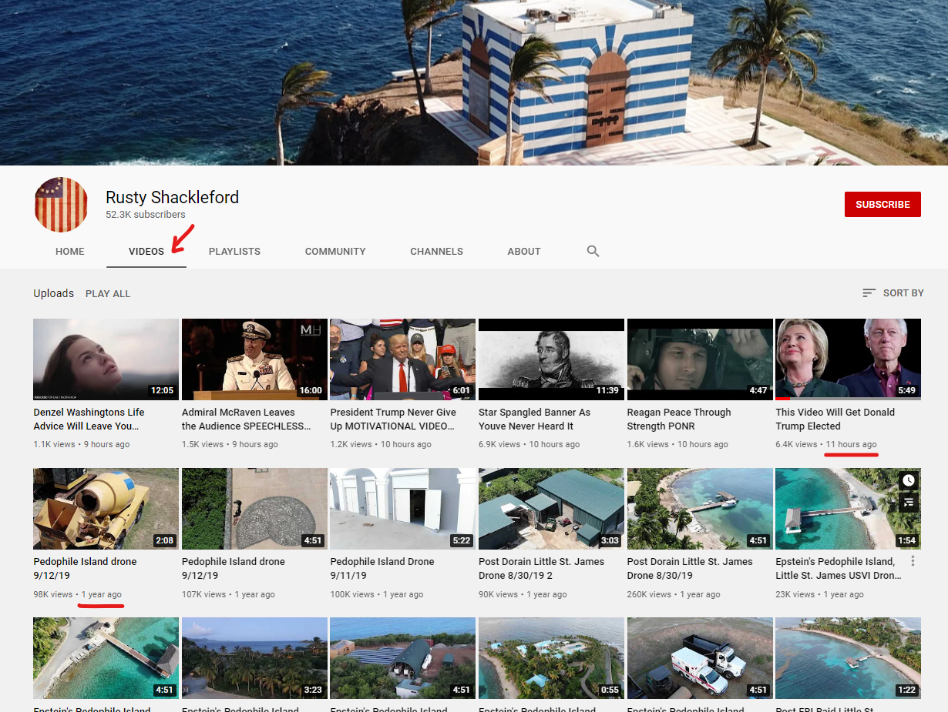Click title 'Star Spangled Banner As Youve Never Heard It'

534,420
